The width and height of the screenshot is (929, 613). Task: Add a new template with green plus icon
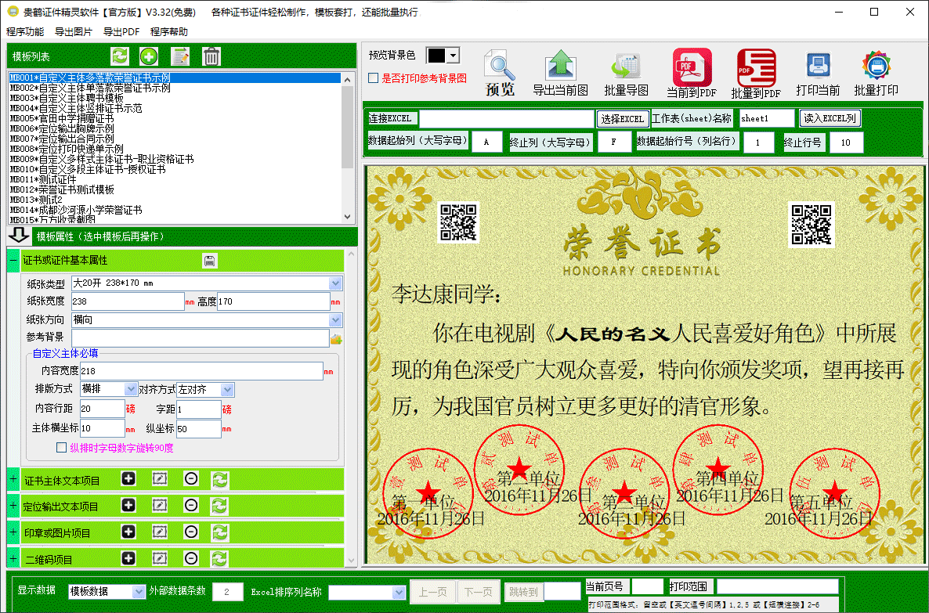coord(149,56)
